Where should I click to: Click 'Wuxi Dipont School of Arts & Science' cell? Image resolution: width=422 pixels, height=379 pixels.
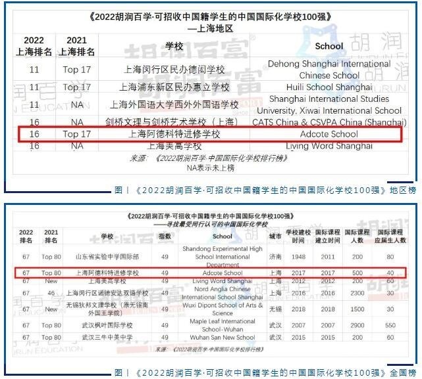pyautogui.click(x=223, y=309)
